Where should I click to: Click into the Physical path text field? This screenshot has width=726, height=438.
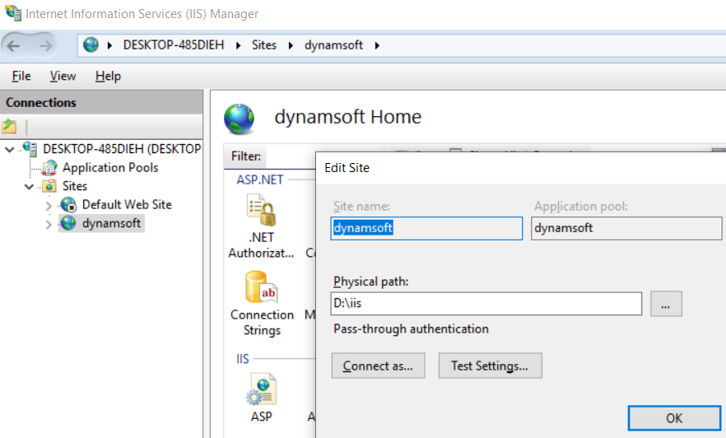click(486, 304)
